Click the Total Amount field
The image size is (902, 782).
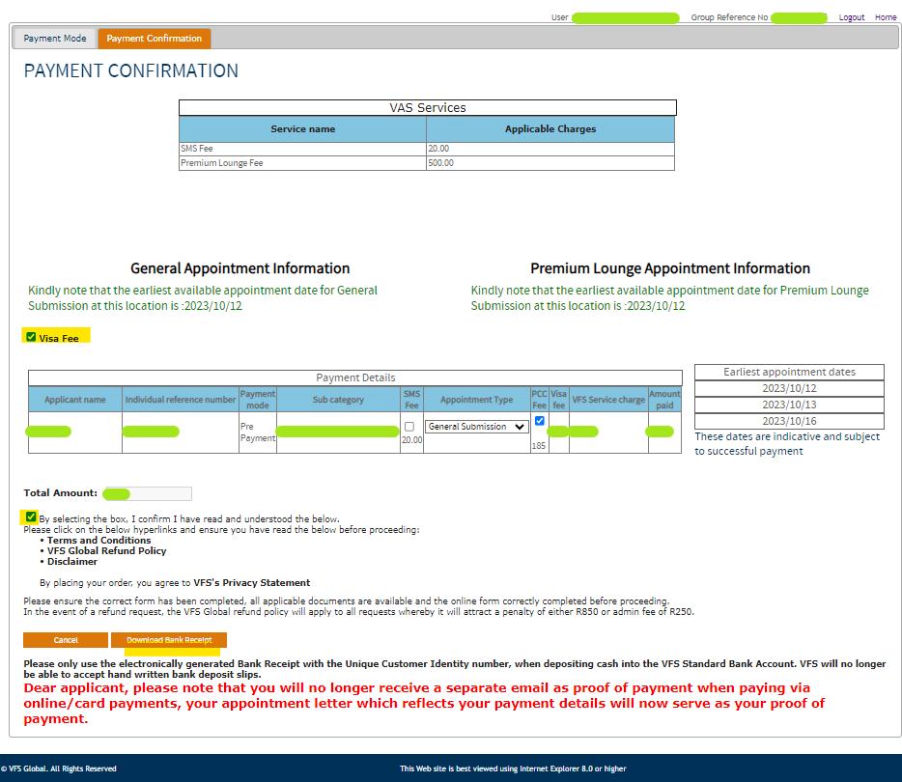(147, 493)
